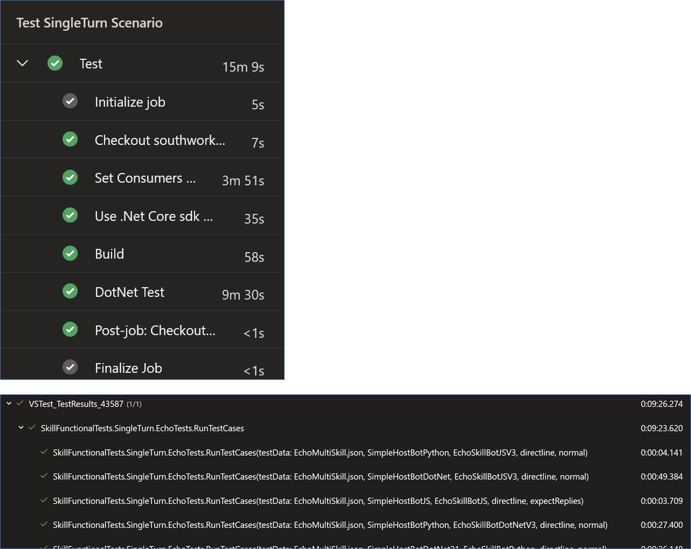Collapse the Test job step list
This screenshot has height=549, width=691.
(22, 62)
